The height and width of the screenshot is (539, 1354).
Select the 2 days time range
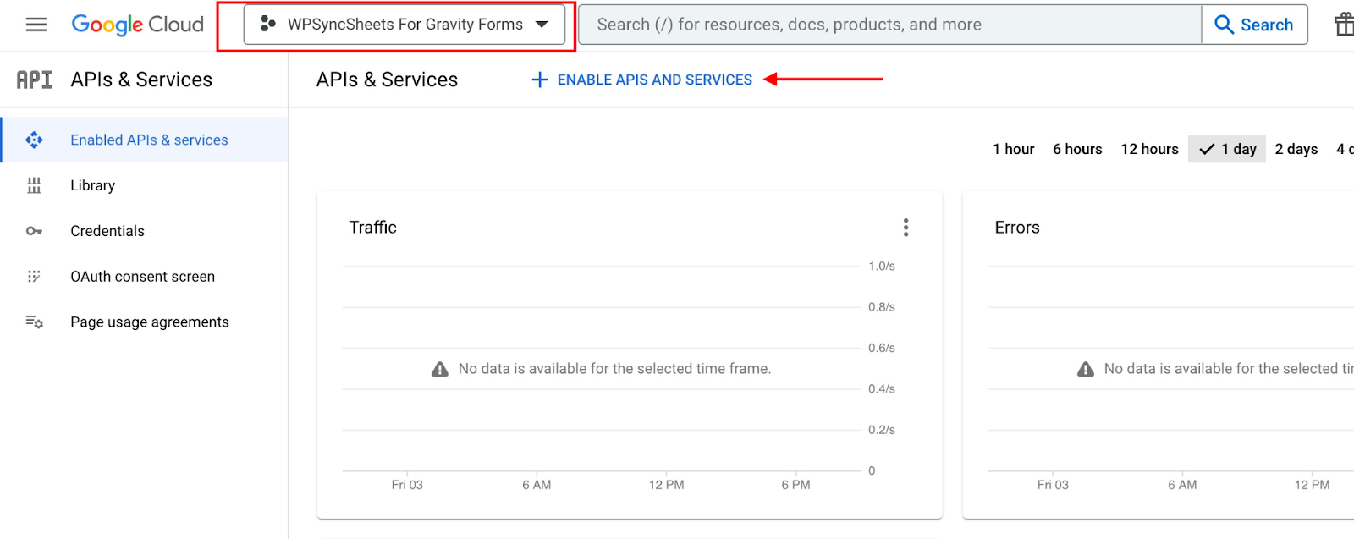(x=1296, y=149)
